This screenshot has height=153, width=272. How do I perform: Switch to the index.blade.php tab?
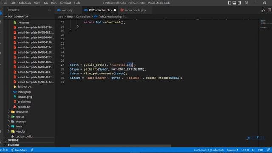pos(135,10)
